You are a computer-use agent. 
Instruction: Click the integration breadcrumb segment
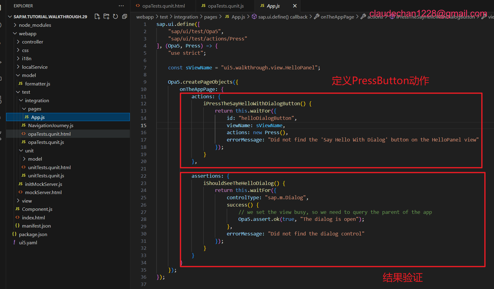click(x=186, y=17)
